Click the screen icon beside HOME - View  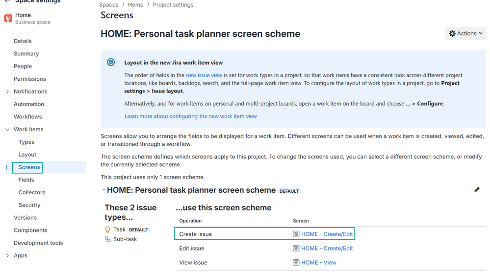(296, 262)
